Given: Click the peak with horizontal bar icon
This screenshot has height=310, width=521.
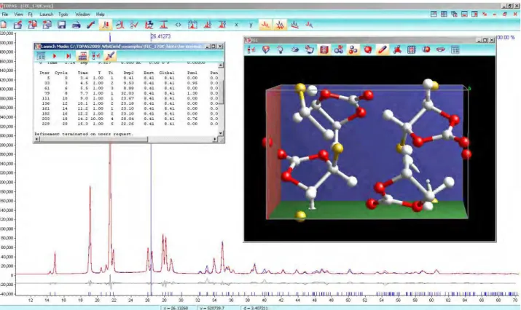Looking at the screenshot, I should coord(163,25).
